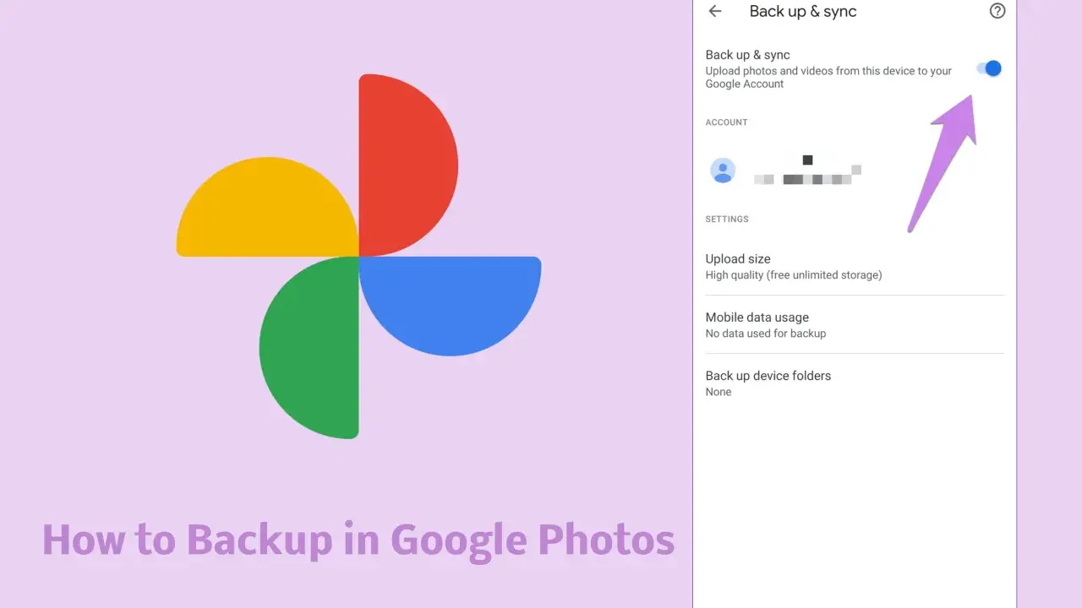Open the help question mark icon

click(x=997, y=12)
